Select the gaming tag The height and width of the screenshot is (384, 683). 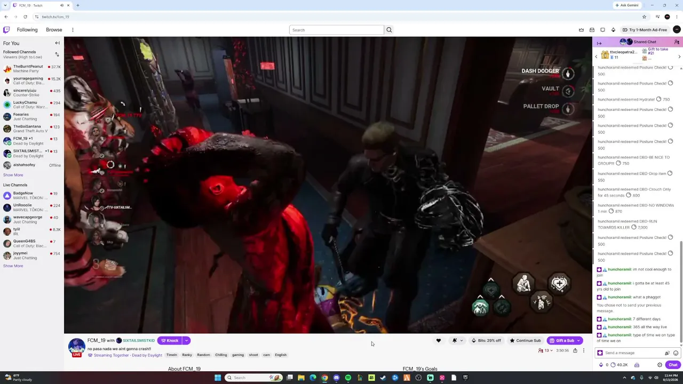(238, 355)
